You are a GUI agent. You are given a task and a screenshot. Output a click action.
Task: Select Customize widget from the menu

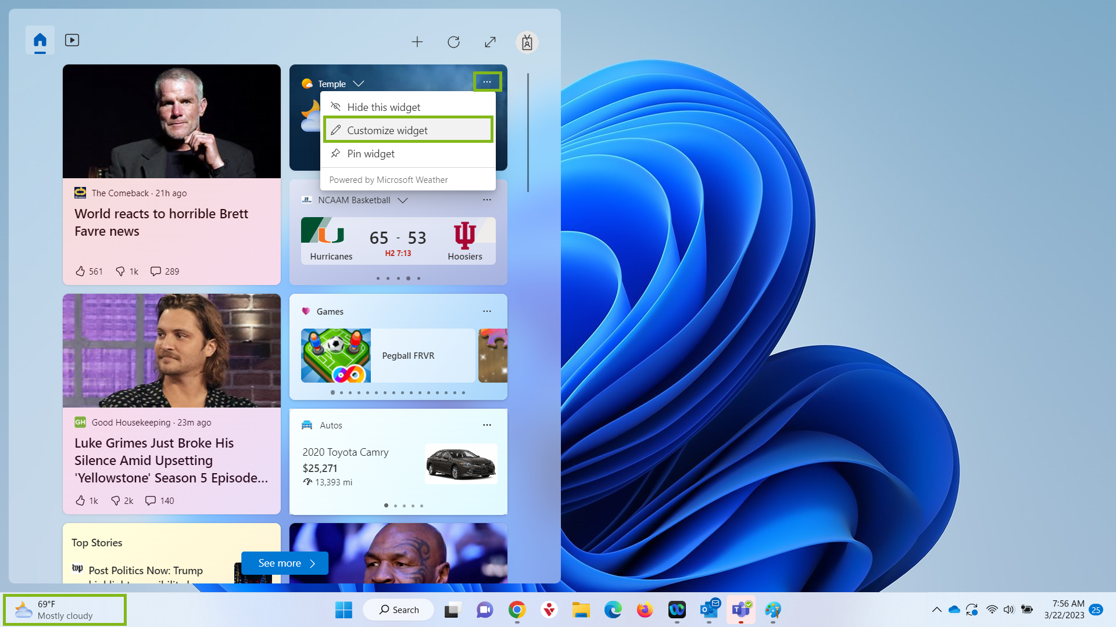coord(387,130)
